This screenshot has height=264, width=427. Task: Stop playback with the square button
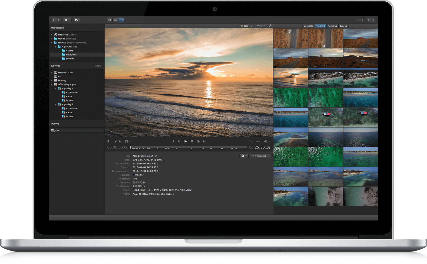(x=192, y=141)
